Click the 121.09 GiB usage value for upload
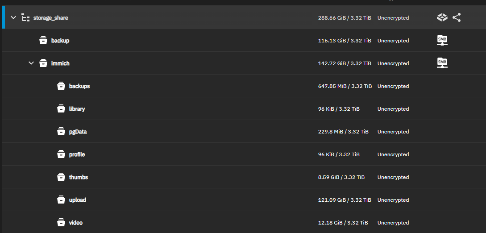The height and width of the screenshot is (233, 486). pyautogui.click(x=345, y=200)
